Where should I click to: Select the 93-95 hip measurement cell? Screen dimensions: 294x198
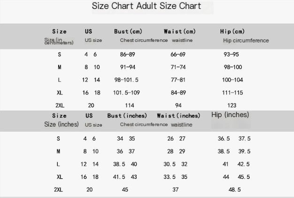232,55
